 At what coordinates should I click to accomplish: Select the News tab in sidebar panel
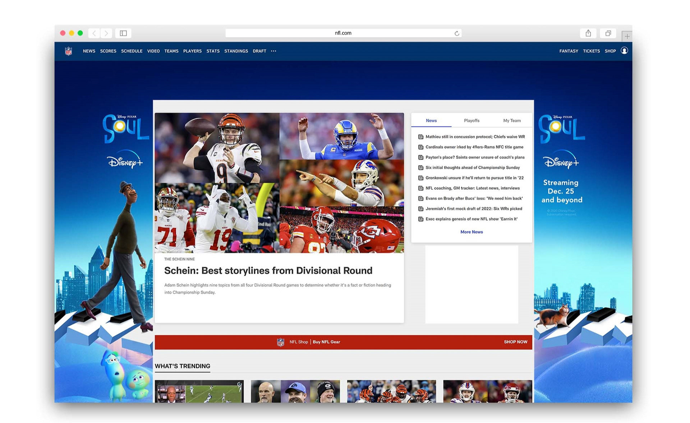tap(431, 121)
